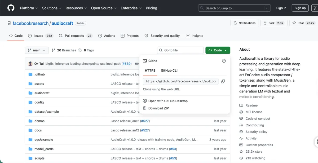Open the main branch selector dropdown

coord(37,50)
